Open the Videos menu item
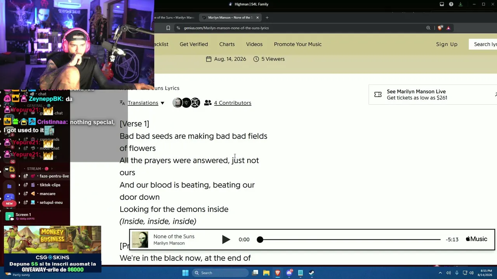Screen dimensions: 497x279 [254, 44]
